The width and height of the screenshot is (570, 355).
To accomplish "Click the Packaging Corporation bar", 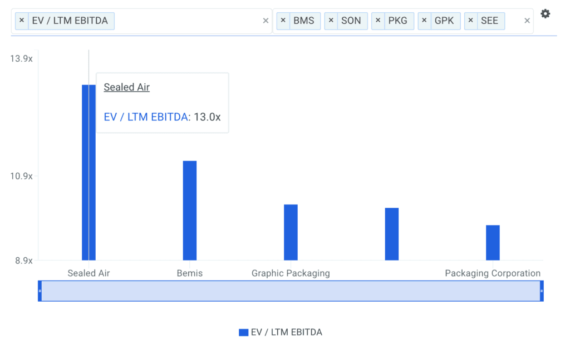I will tap(493, 242).
